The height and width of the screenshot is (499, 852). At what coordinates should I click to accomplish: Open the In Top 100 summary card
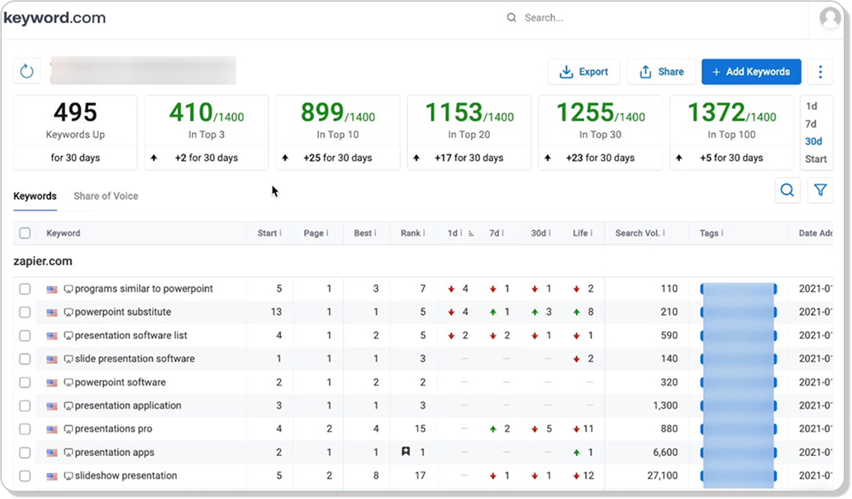click(732, 132)
